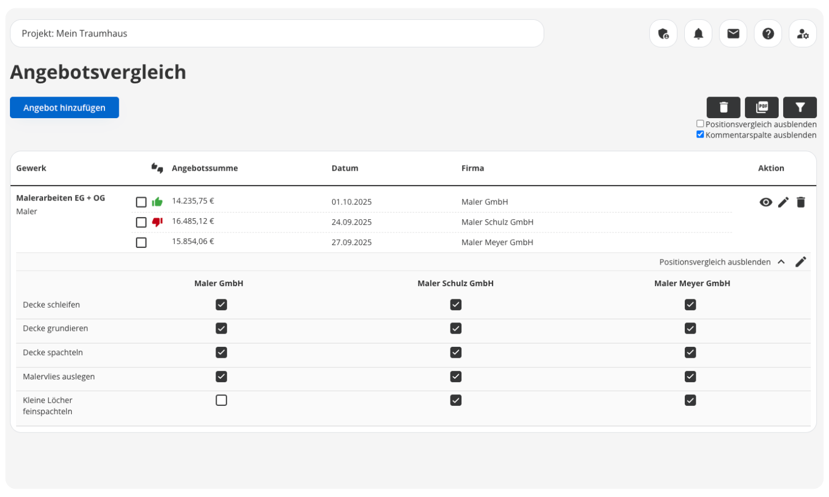Image resolution: width=829 pixels, height=497 pixels.
Task: Open the notifications bell icon
Action: pos(698,34)
